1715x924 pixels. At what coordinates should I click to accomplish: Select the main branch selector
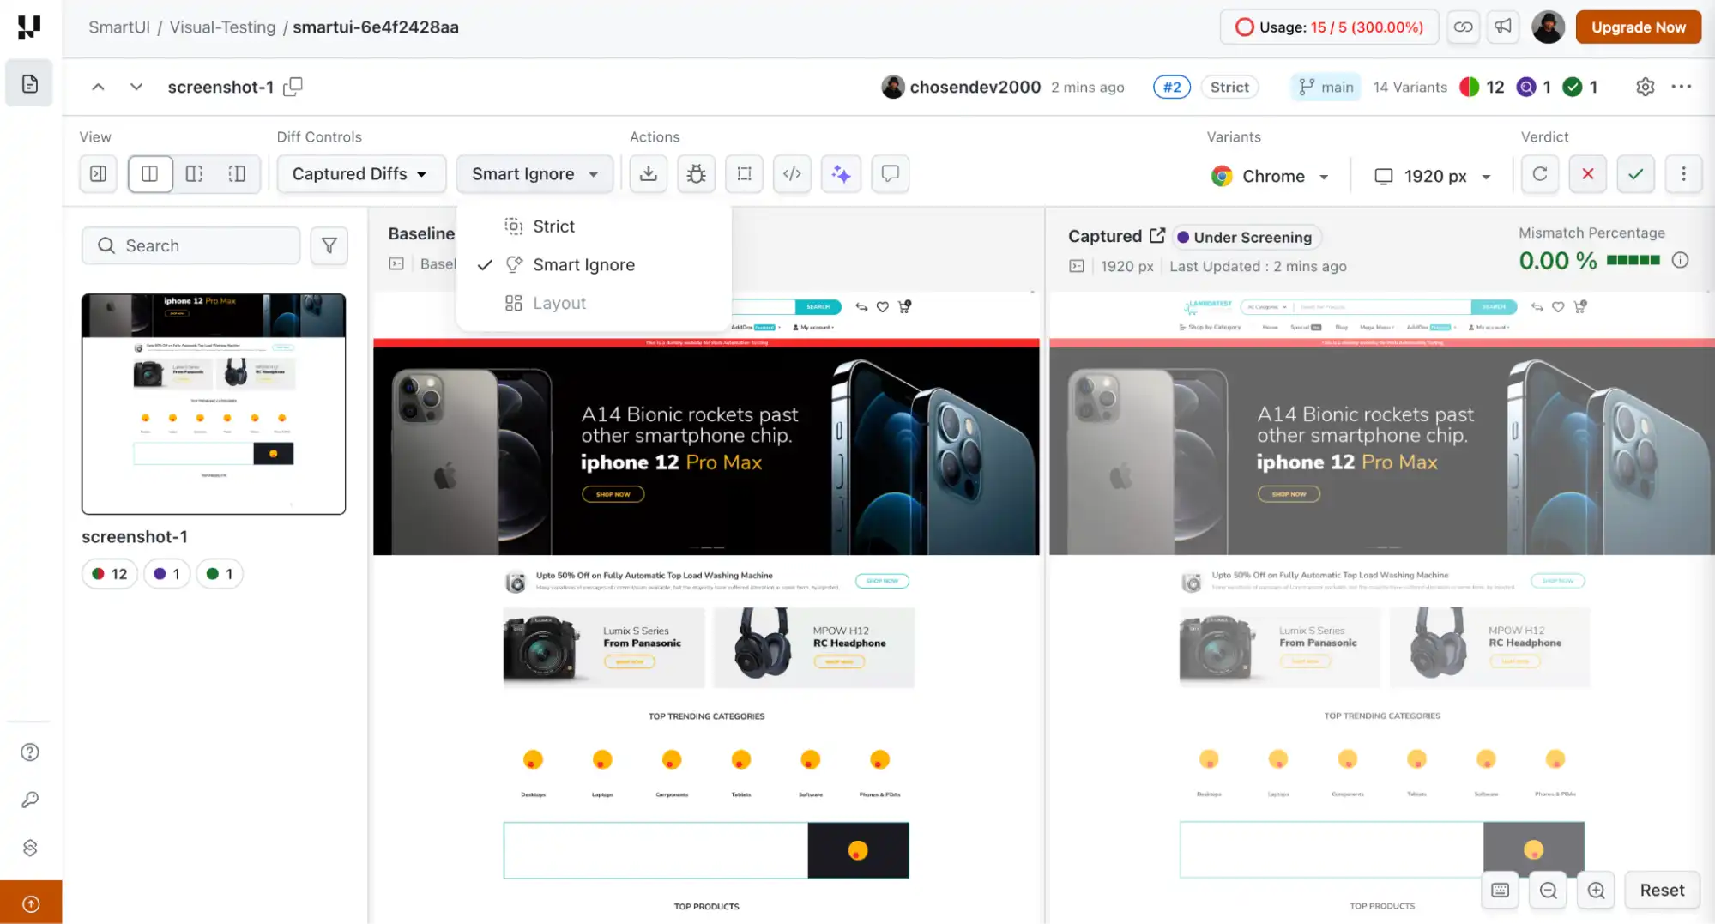click(x=1326, y=87)
